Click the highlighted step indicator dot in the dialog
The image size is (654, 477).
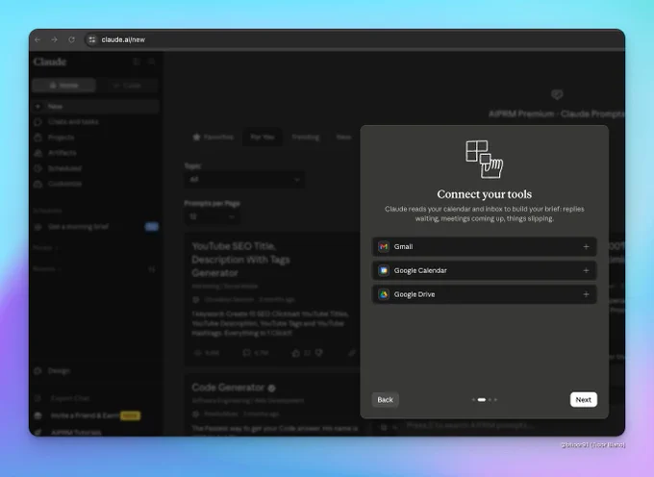click(x=481, y=399)
